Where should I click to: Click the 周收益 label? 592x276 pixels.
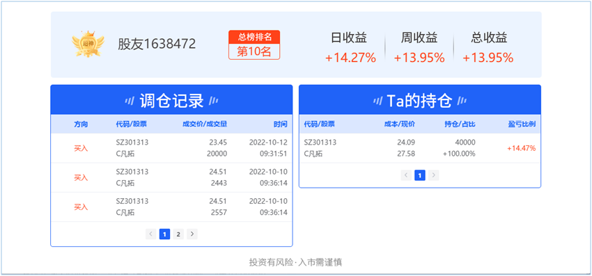419,38
